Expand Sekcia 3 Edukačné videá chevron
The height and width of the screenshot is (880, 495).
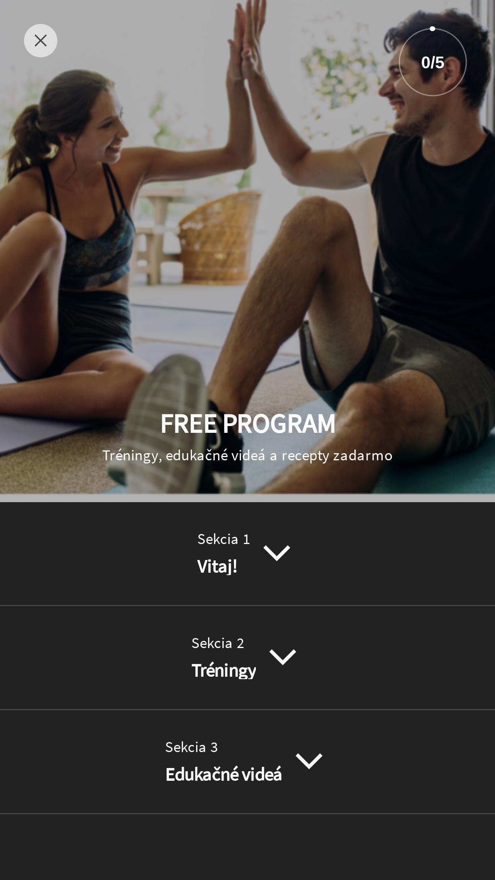pos(309,761)
